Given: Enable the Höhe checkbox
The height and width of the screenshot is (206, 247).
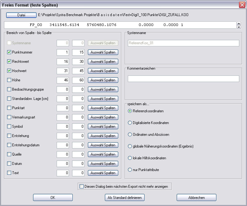Looking at the screenshot, I should [x=9, y=80].
